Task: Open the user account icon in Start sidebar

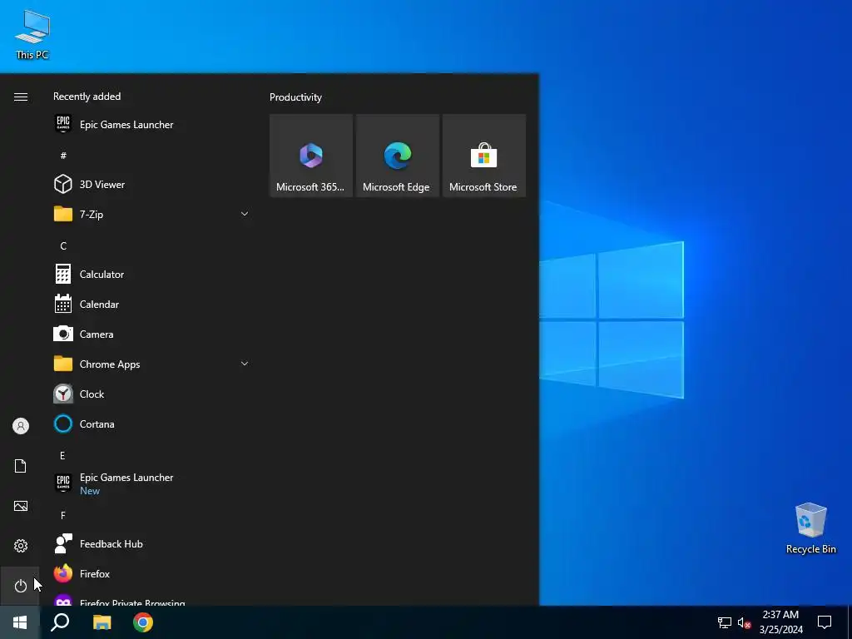Action: pos(21,426)
